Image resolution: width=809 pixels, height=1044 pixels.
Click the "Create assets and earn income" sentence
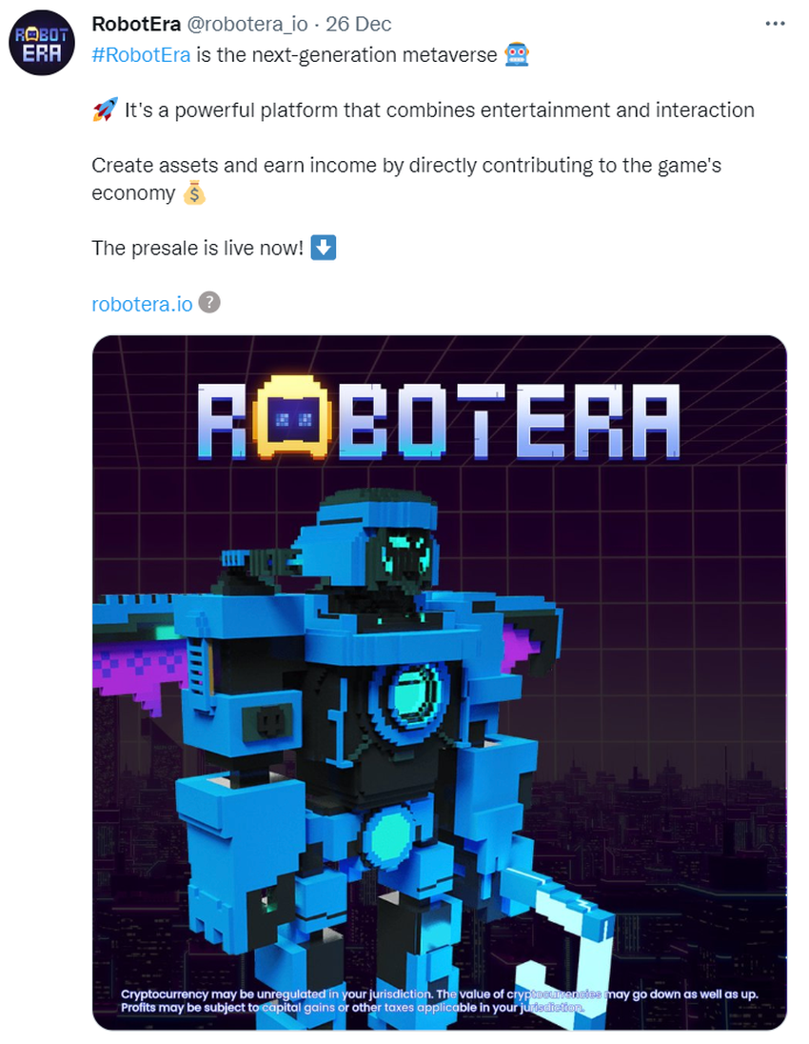click(x=406, y=179)
